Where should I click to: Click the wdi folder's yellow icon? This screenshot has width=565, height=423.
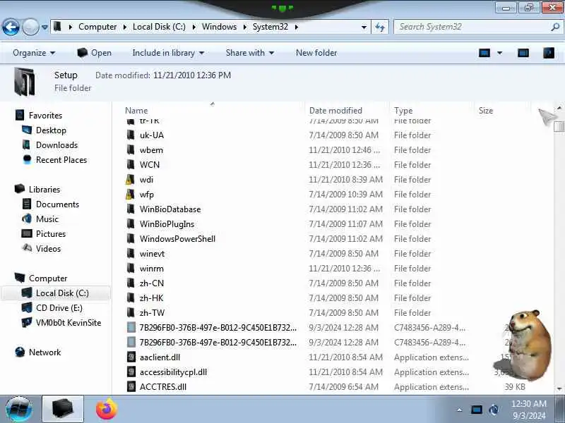[x=131, y=180]
